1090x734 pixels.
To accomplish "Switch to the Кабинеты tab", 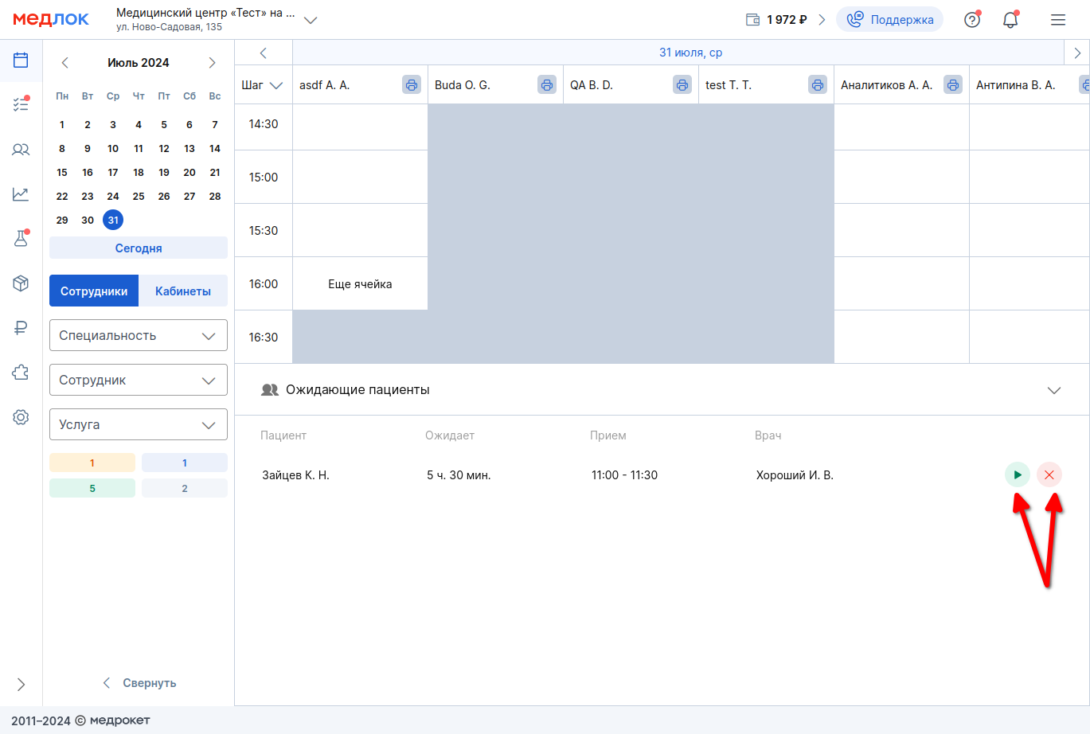I will pos(183,291).
